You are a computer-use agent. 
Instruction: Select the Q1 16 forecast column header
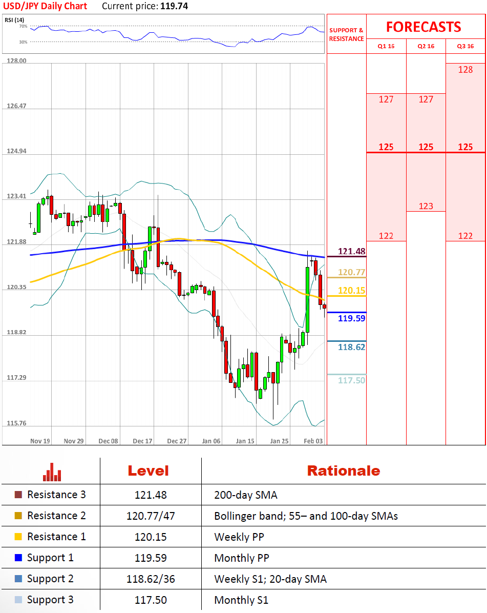(386, 46)
